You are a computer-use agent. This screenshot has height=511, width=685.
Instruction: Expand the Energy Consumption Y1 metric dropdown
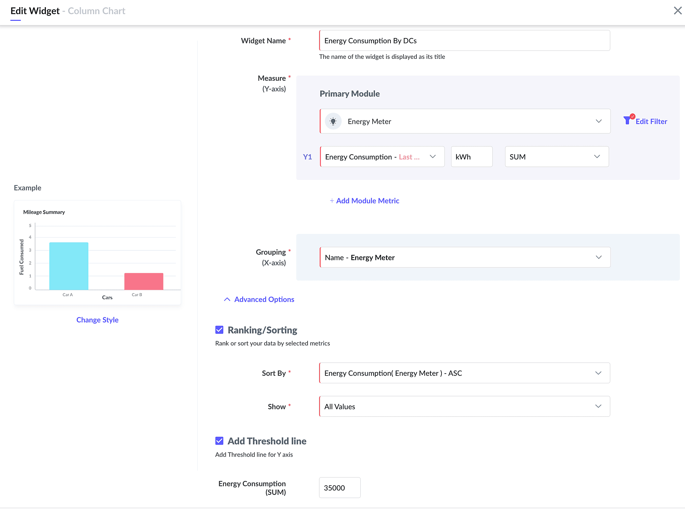pos(382,157)
